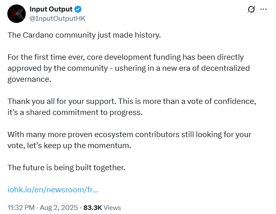Click the 83.3K view count number

pos(92,207)
